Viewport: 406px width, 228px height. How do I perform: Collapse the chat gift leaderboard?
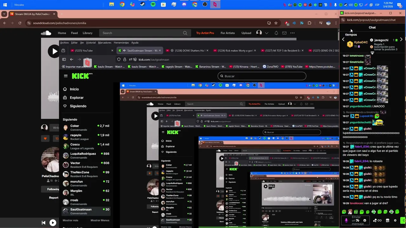(372, 53)
